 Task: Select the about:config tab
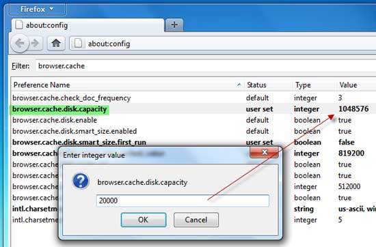[88, 25]
